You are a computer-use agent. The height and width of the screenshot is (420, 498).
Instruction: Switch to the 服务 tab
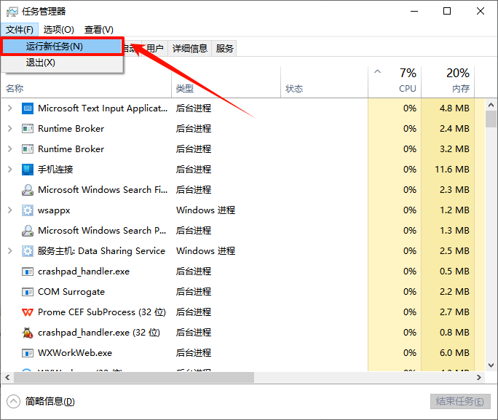point(224,49)
